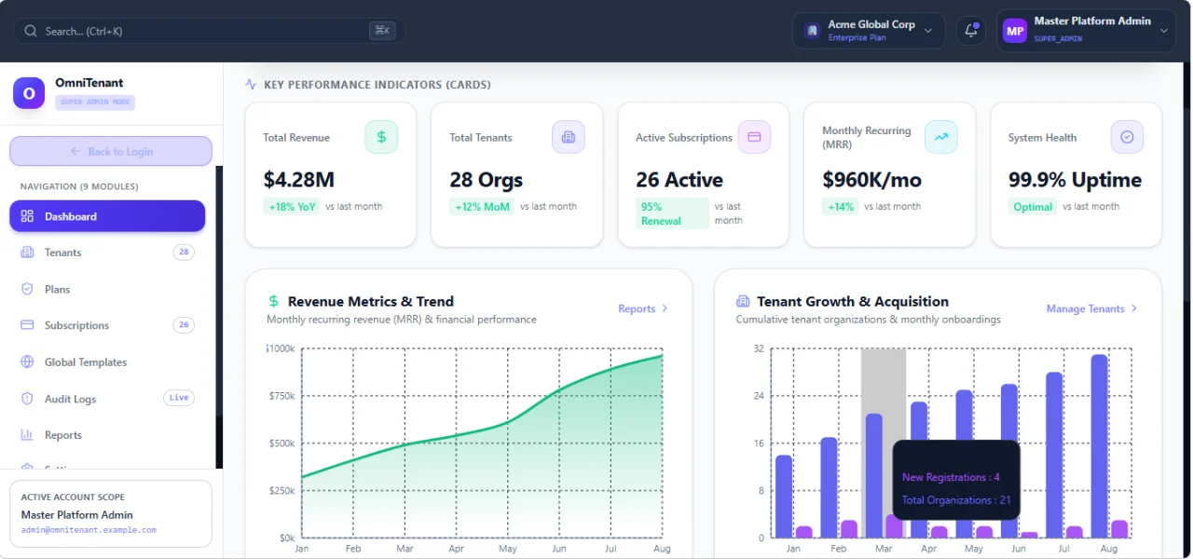
Task: Open Audit Logs in the sidebar
Action: pyautogui.click(x=107, y=399)
